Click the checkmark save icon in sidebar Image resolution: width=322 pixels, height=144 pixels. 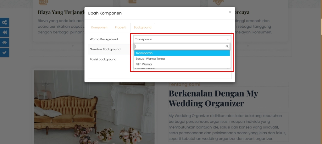4,53
